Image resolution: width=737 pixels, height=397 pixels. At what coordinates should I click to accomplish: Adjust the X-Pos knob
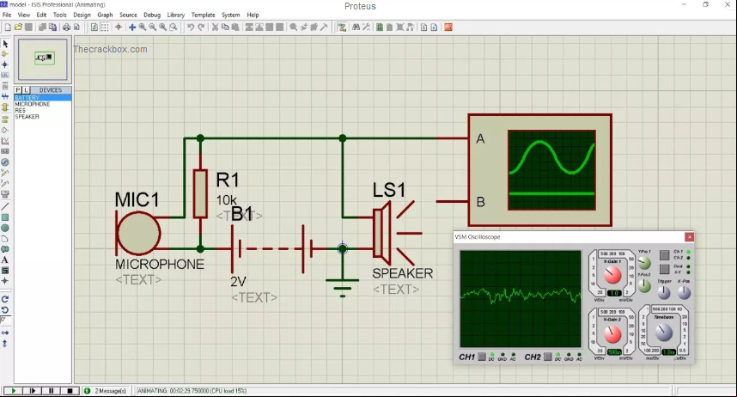coord(684,292)
